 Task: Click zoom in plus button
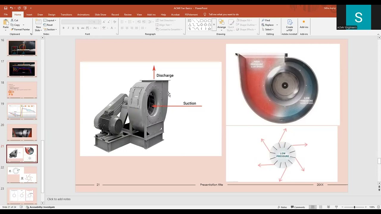(366, 207)
